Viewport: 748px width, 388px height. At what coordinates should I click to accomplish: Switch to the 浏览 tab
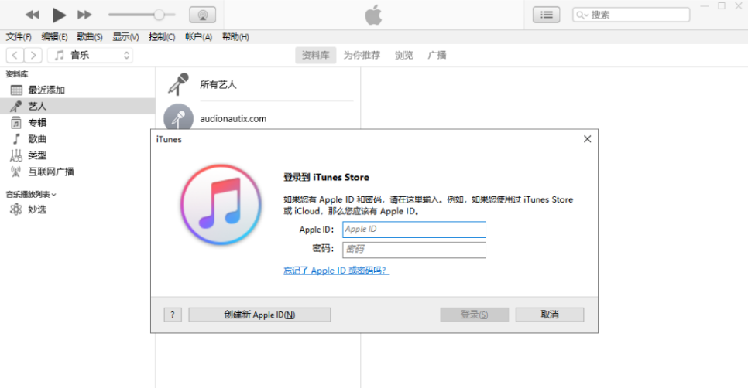(403, 55)
